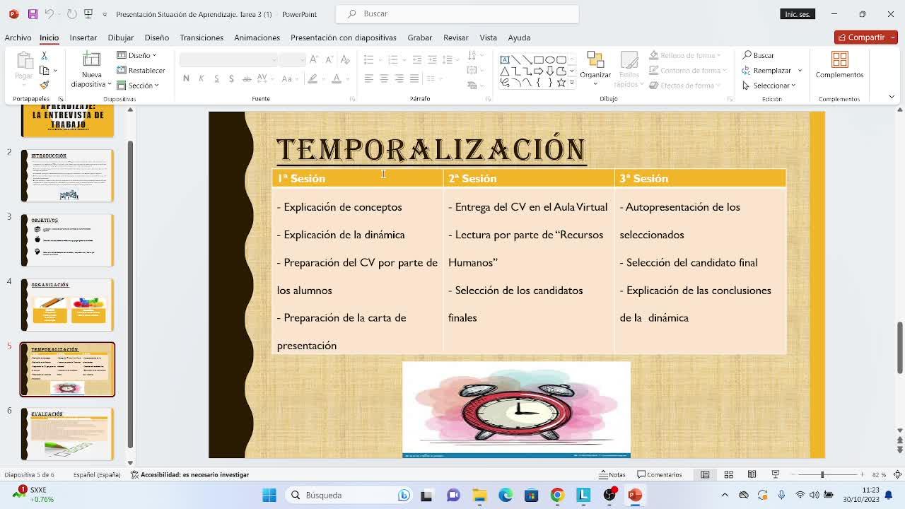This screenshot has height=509, width=905.
Task: Toggle justify text alignment
Action: tap(414, 78)
